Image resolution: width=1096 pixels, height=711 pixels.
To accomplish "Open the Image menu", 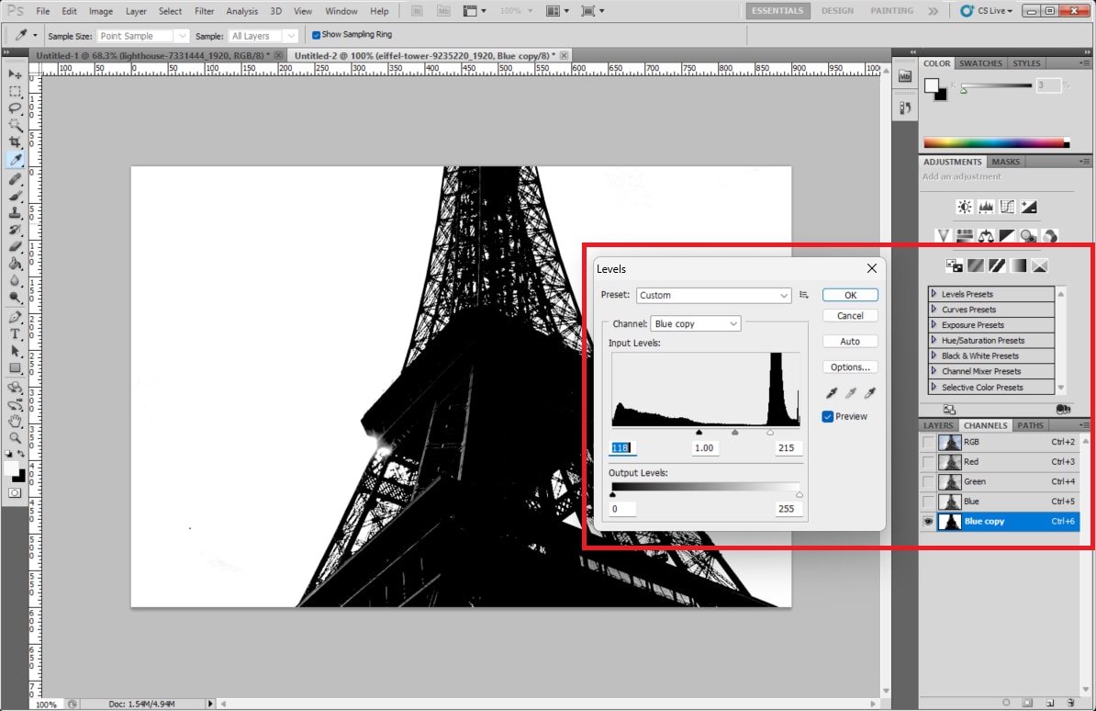I will pos(101,11).
